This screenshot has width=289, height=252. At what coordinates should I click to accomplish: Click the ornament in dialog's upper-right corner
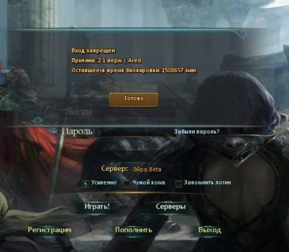(242, 35)
